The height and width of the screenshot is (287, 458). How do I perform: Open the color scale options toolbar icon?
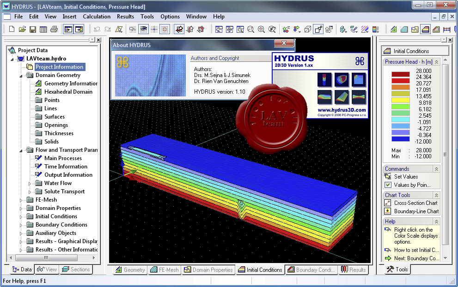pyautogui.click(x=376, y=29)
